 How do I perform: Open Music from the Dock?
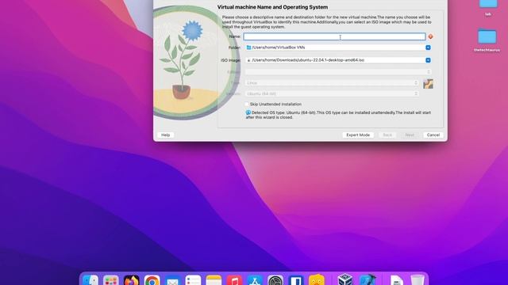[x=235, y=280]
